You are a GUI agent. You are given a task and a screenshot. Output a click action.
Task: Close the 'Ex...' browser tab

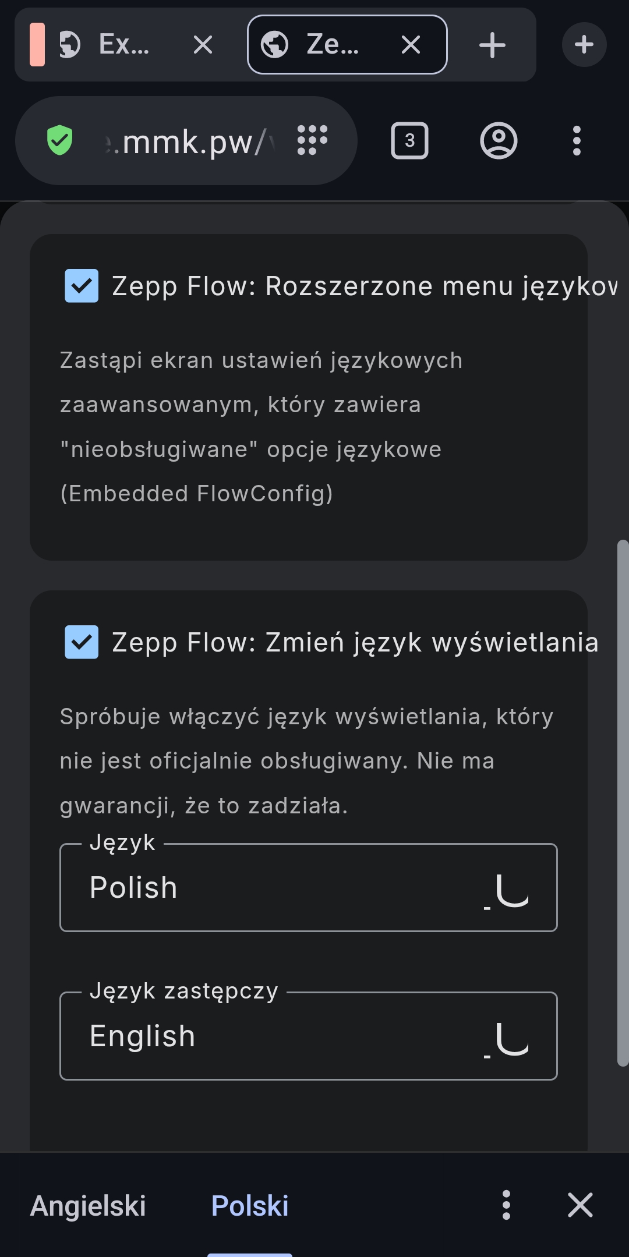[203, 45]
